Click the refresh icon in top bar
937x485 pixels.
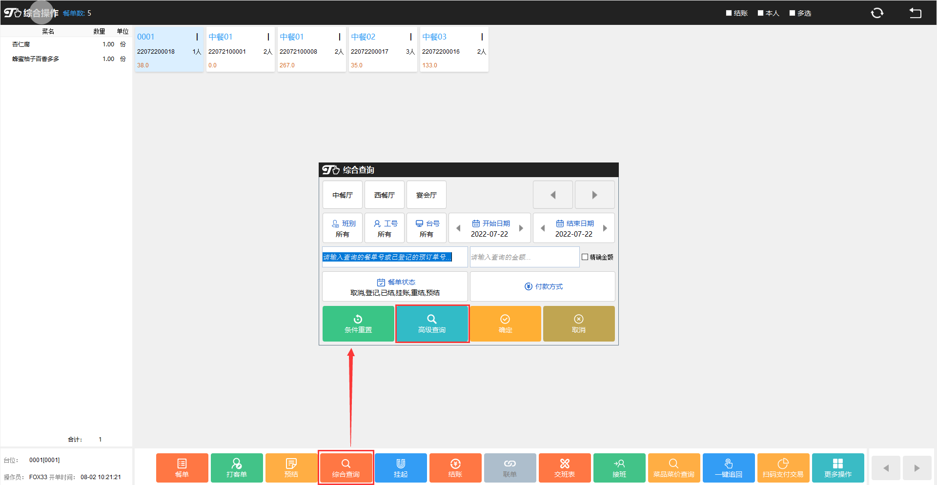877,13
